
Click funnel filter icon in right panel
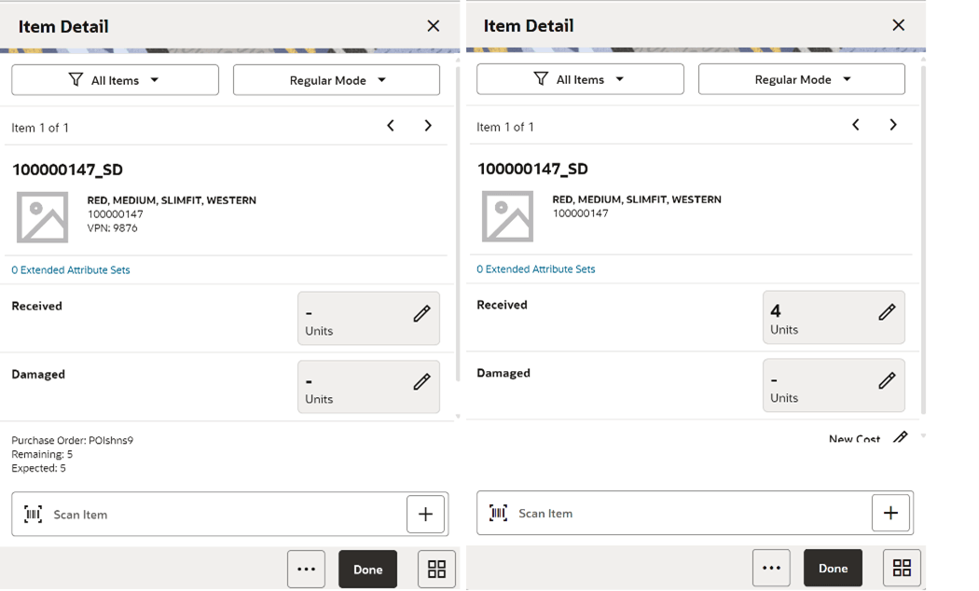(x=541, y=78)
